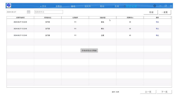
Task: Click 导出 link for the 生理 record
Action: click(x=157, y=35)
